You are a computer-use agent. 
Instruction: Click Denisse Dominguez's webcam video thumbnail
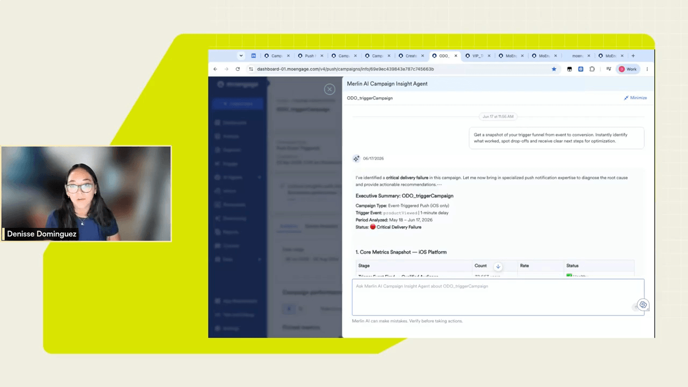86,193
